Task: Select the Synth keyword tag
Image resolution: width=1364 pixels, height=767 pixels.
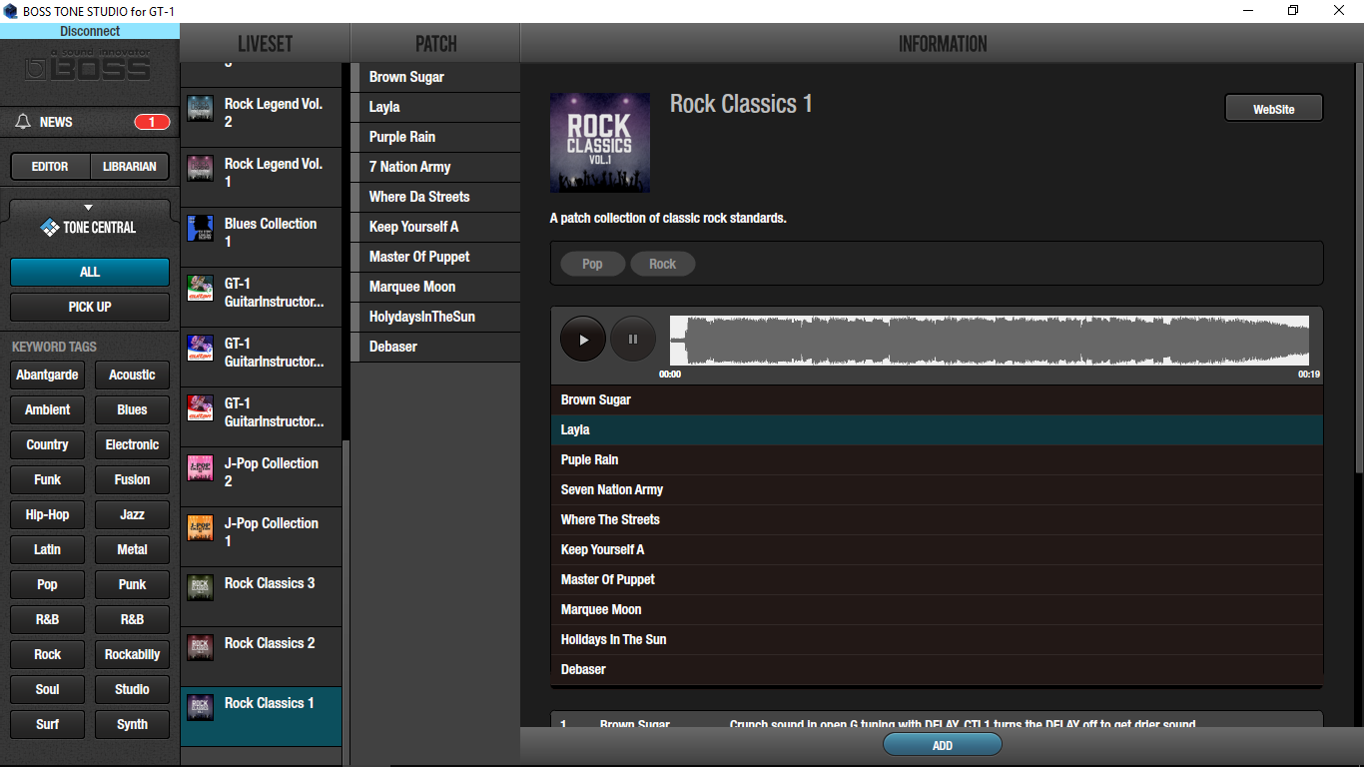Action: [x=132, y=725]
